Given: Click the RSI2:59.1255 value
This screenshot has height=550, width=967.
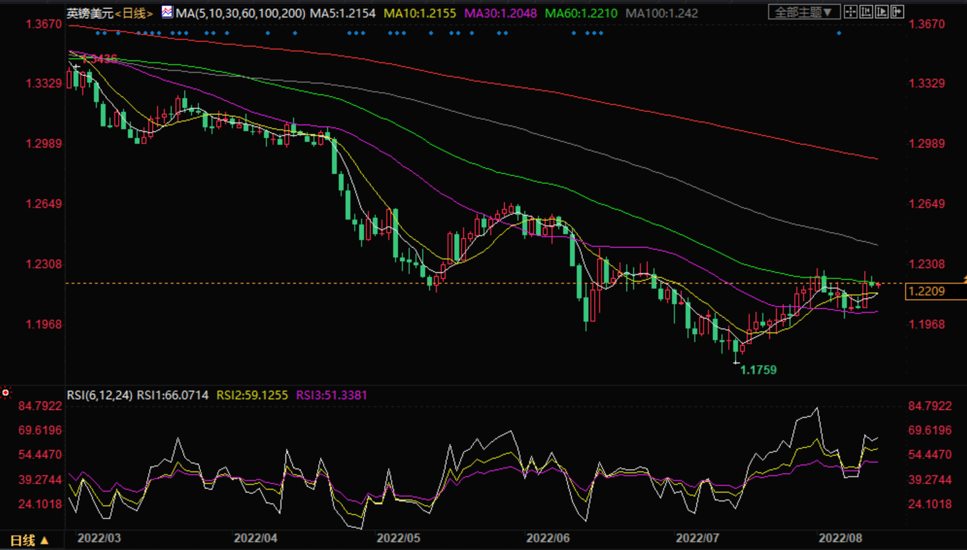Looking at the screenshot, I should point(252,395).
